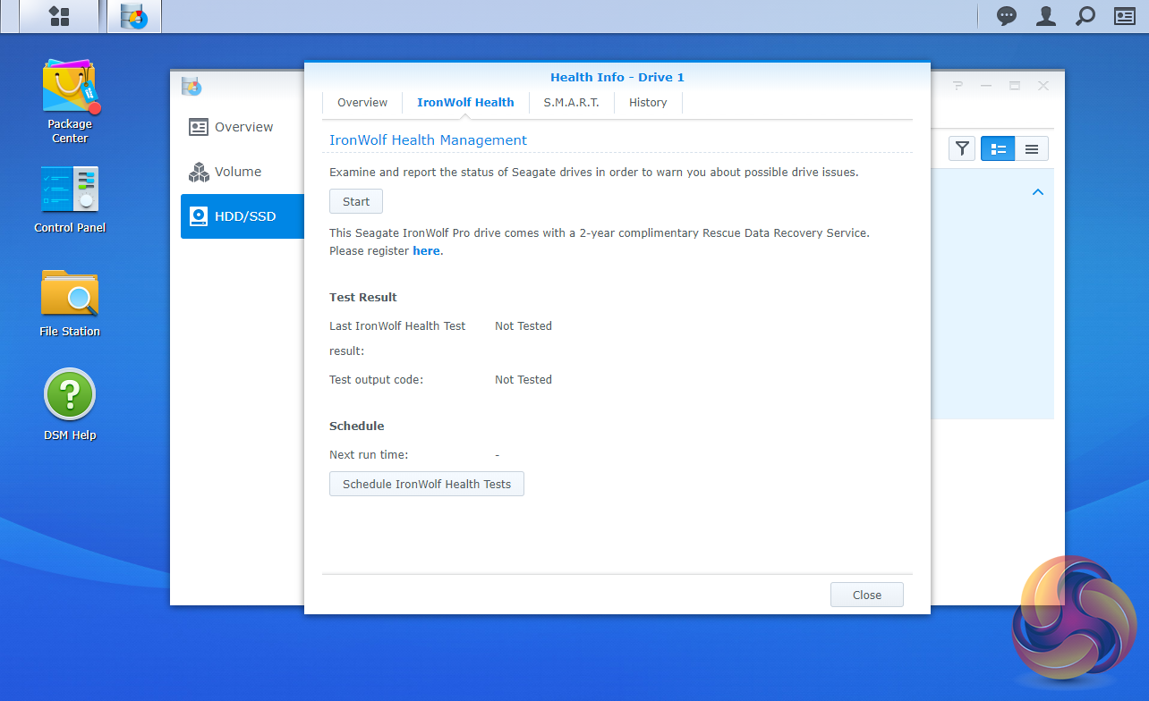The height and width of the screenshot is (701, 1149).
Task: Switch to the detailed list view icon
Action: (998, 148)
